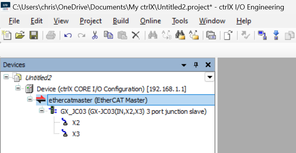Select Device (ctrlX CORE I/O Configuration) row

pos(112,89)
